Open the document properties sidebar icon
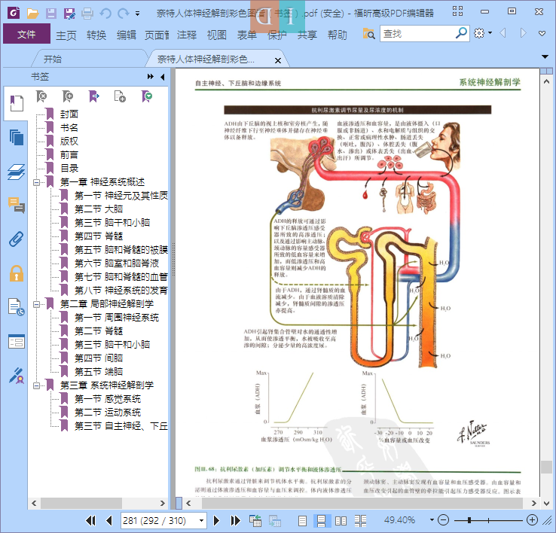556x533 pixels. (17, 307)
